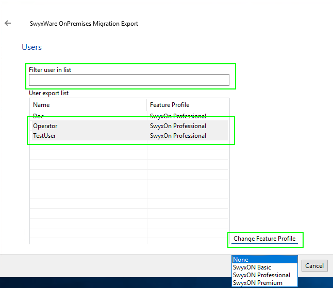Viewport: 333px width, 288px height.
Task: Pick SwyxON Basic in the dropdown list
Action: (264, 267)
